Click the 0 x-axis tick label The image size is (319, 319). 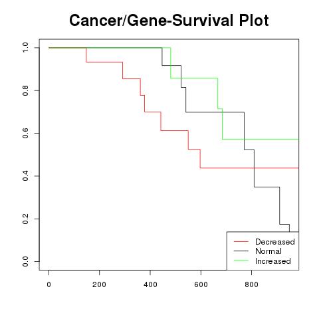49,284
